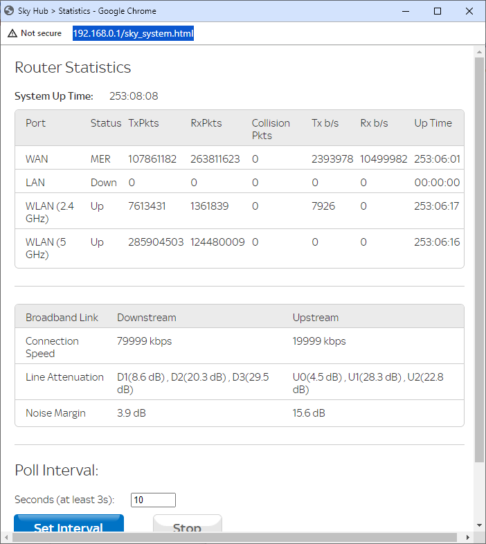Minimize the Sky Hub Statistics window
This screenshot has height=544, width=486.
point(406,11)
